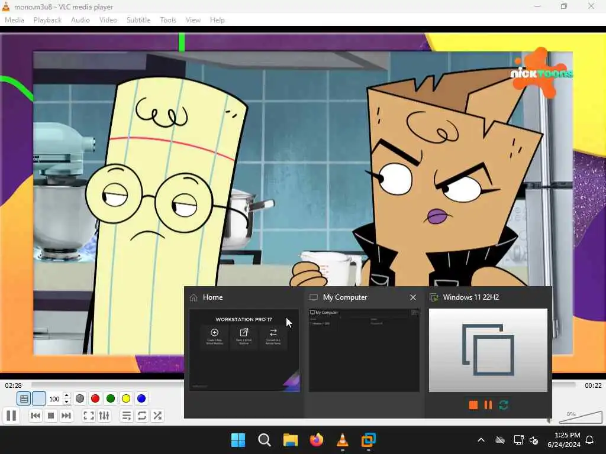Click the VLC cone title bar icon
This screenshot has height=454, width=606.
click(6, 7)
